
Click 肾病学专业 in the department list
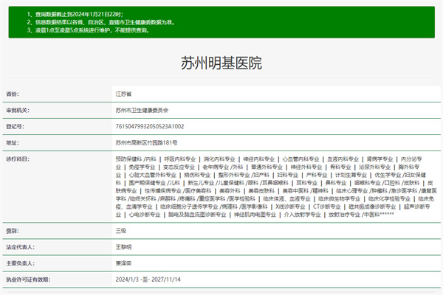point(380,159)
